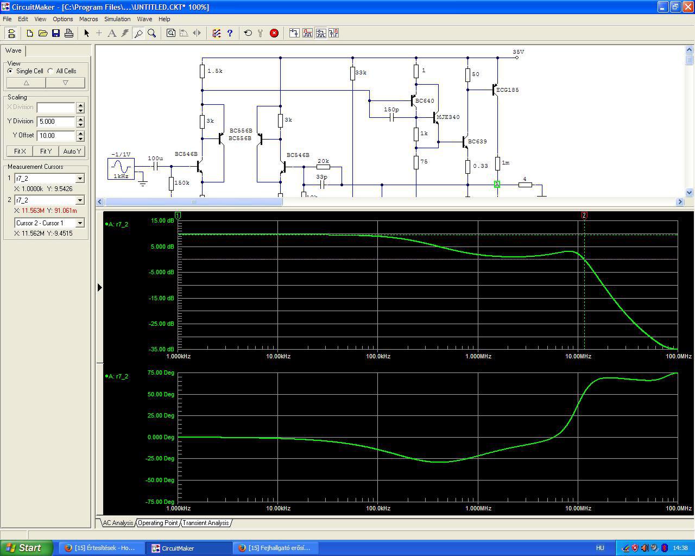
Task: Click the Auto Y button
Action: [x=72, y=151]
